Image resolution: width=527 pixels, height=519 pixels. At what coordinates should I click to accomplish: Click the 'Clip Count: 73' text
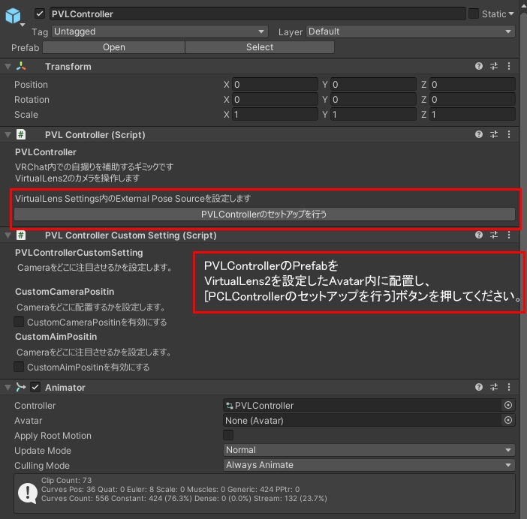pos(66,481)
